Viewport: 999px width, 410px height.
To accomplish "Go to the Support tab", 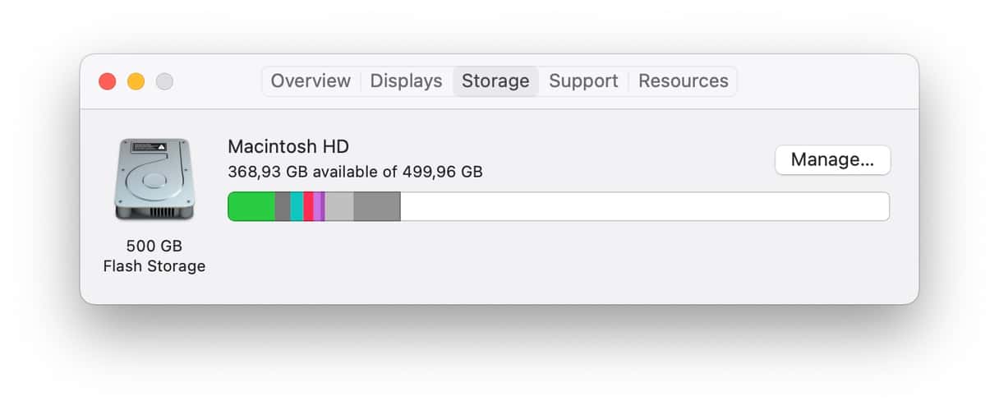I will [x=583, y=81].
